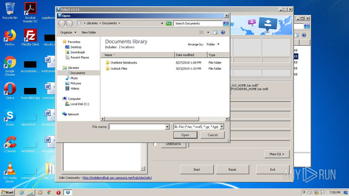Click Search Documents field
349x196 pixels.
198,23
